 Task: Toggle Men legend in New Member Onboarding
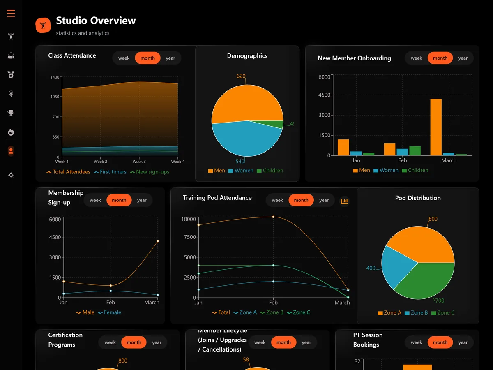point(362,170)
